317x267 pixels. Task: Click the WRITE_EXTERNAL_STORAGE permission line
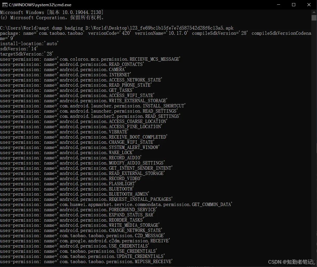click(84, 101)
